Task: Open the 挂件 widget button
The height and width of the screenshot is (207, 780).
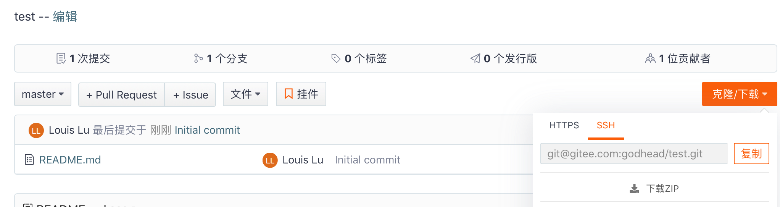Action: (x=301, y=94)
